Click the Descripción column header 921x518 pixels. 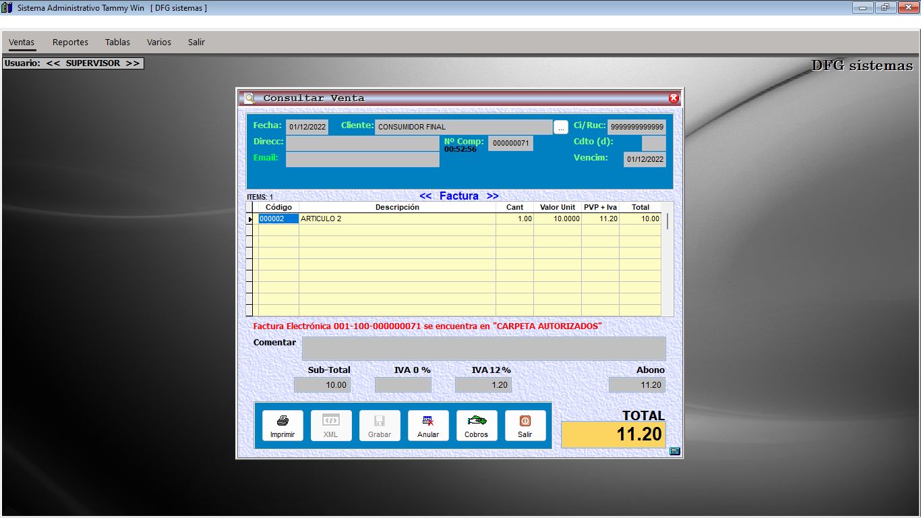coord(397,207)
